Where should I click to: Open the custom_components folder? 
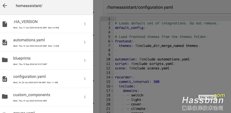click(x=32, y=95)
